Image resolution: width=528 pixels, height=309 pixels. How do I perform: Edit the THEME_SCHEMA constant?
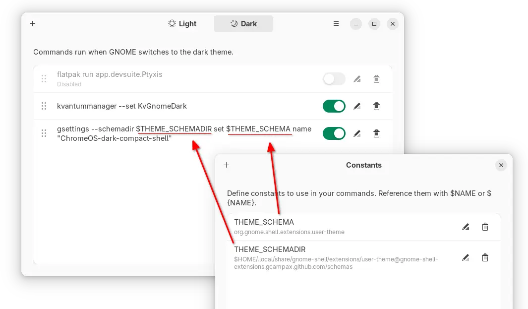tap(466, 227)
